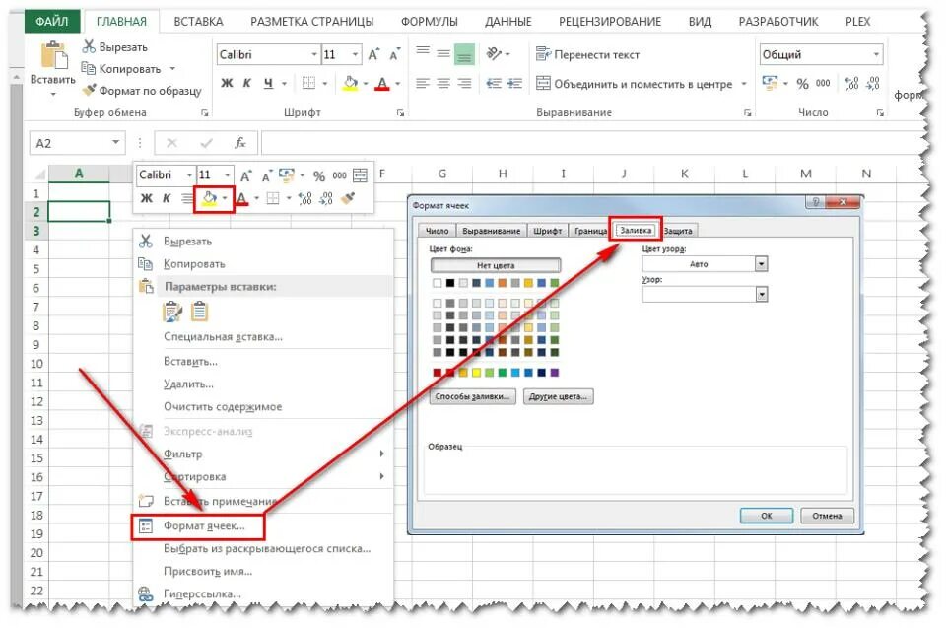Confirm the dialog with OK
946x628 pixels.
[x=767, y=516]
